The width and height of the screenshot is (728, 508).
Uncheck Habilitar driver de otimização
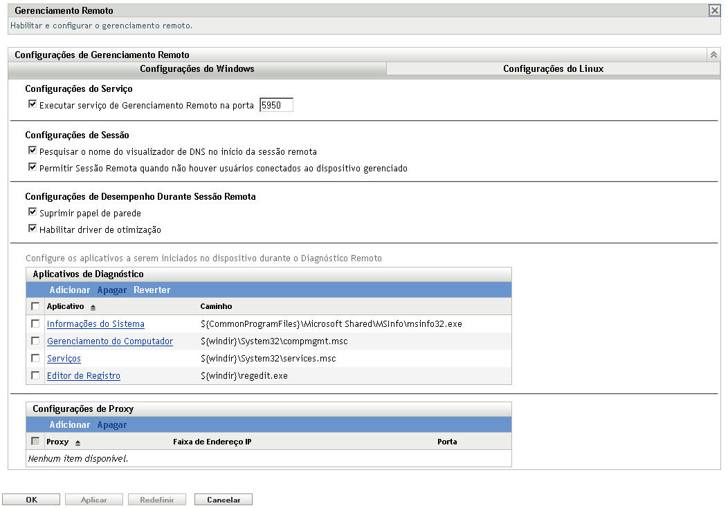click(32, 229)
